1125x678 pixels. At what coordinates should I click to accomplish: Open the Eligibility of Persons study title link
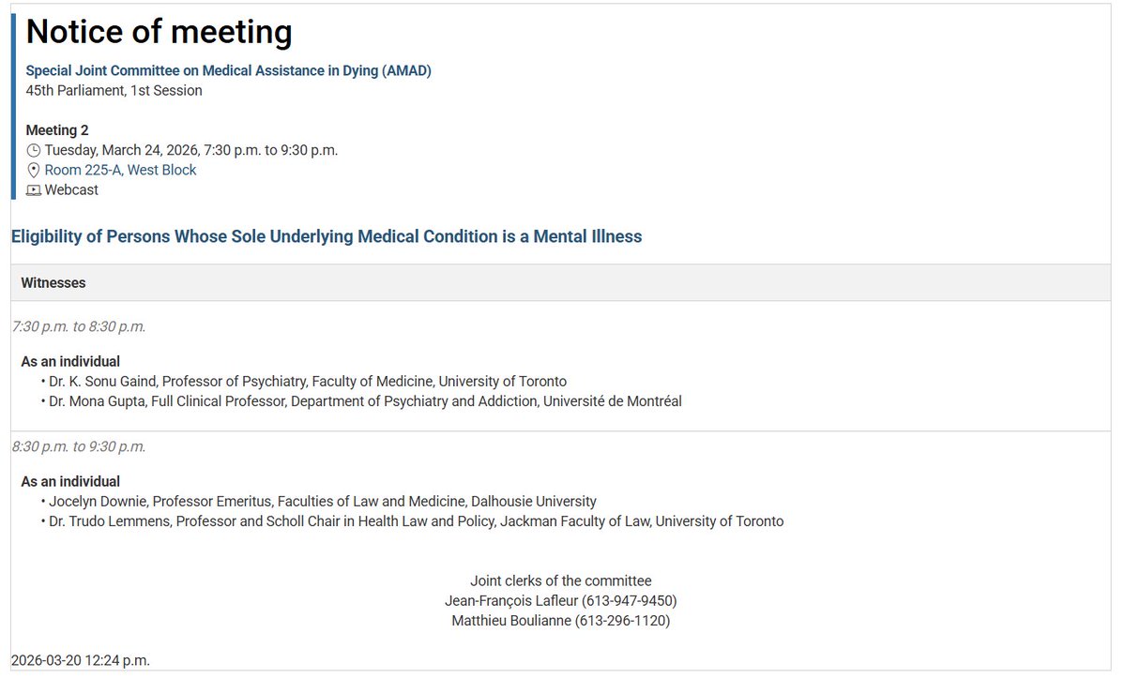[326, 236]
